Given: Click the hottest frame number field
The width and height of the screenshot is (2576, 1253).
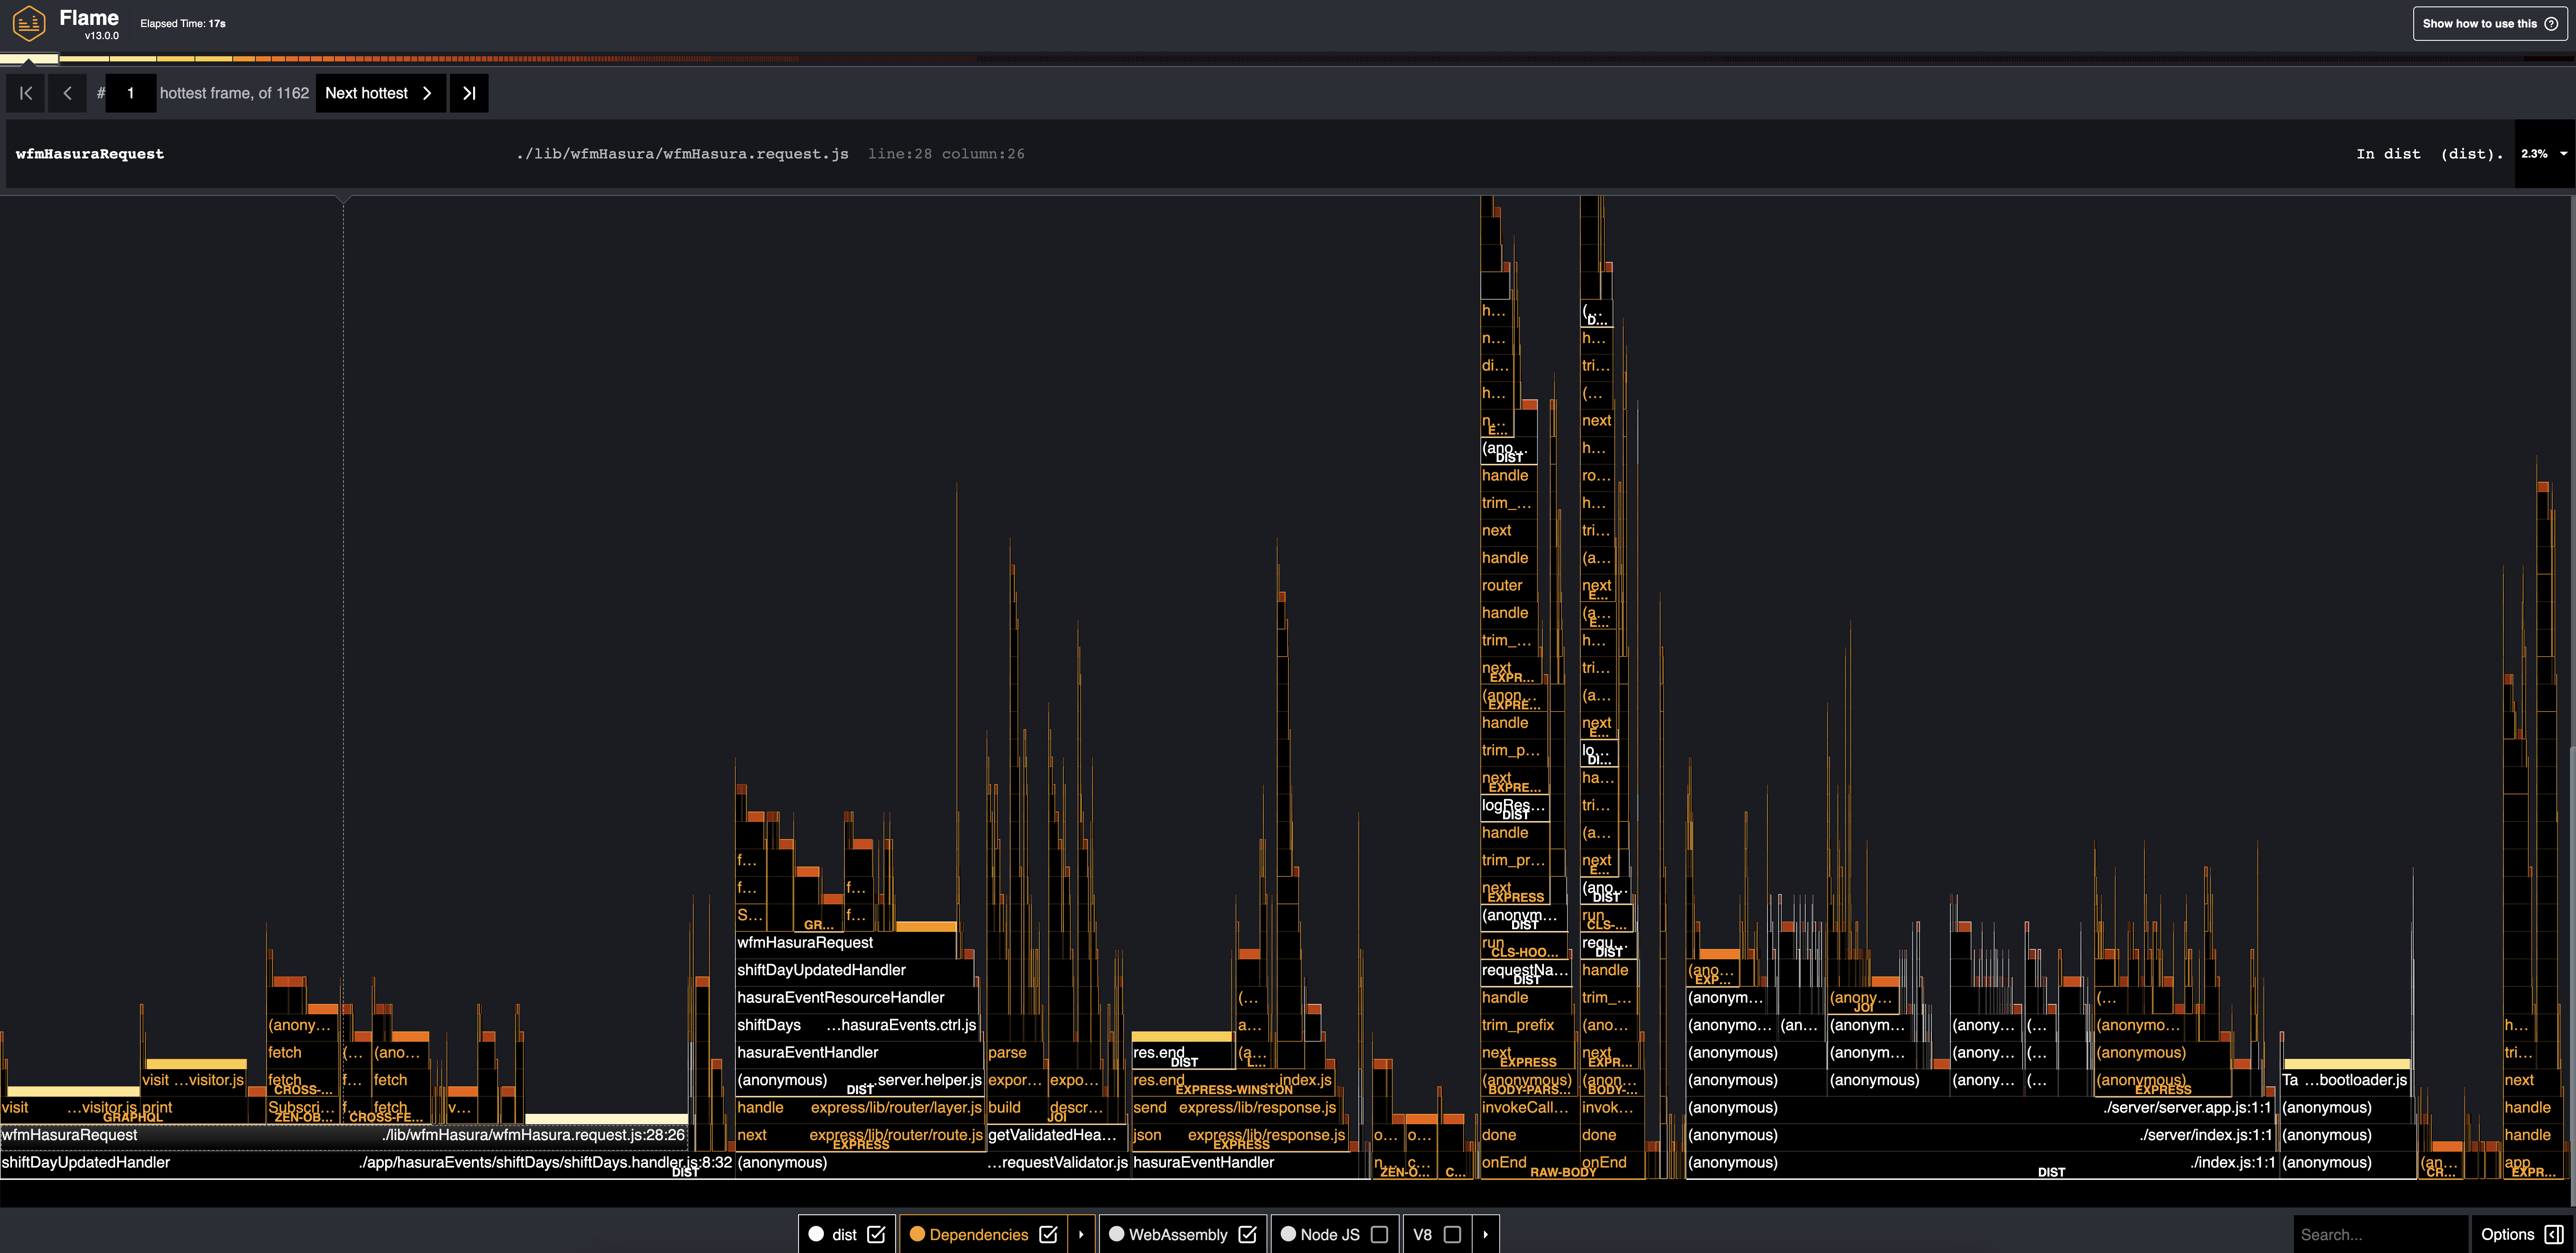Looking at the screenshot, I should pyautogui.click(x=130, y=93).
